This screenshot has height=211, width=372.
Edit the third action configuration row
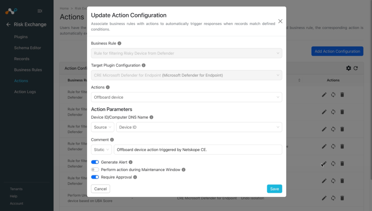[x=324, y=129]
